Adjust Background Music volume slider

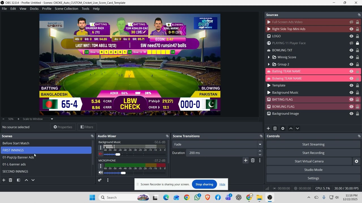pyautogui.click(x=118, y=154)
